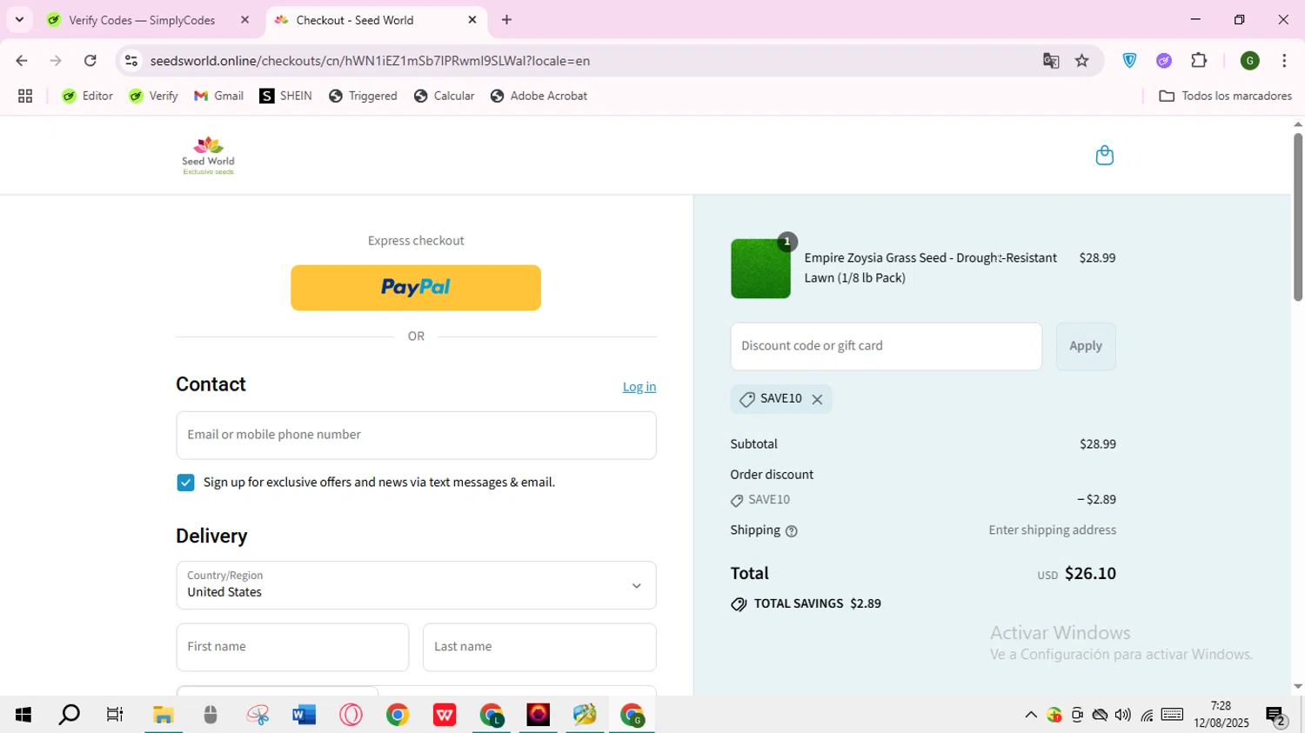Open the tab search dropdown arrow

click(19, 20)
